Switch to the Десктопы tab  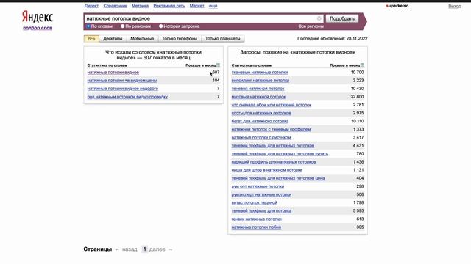(x=113, y=39)
